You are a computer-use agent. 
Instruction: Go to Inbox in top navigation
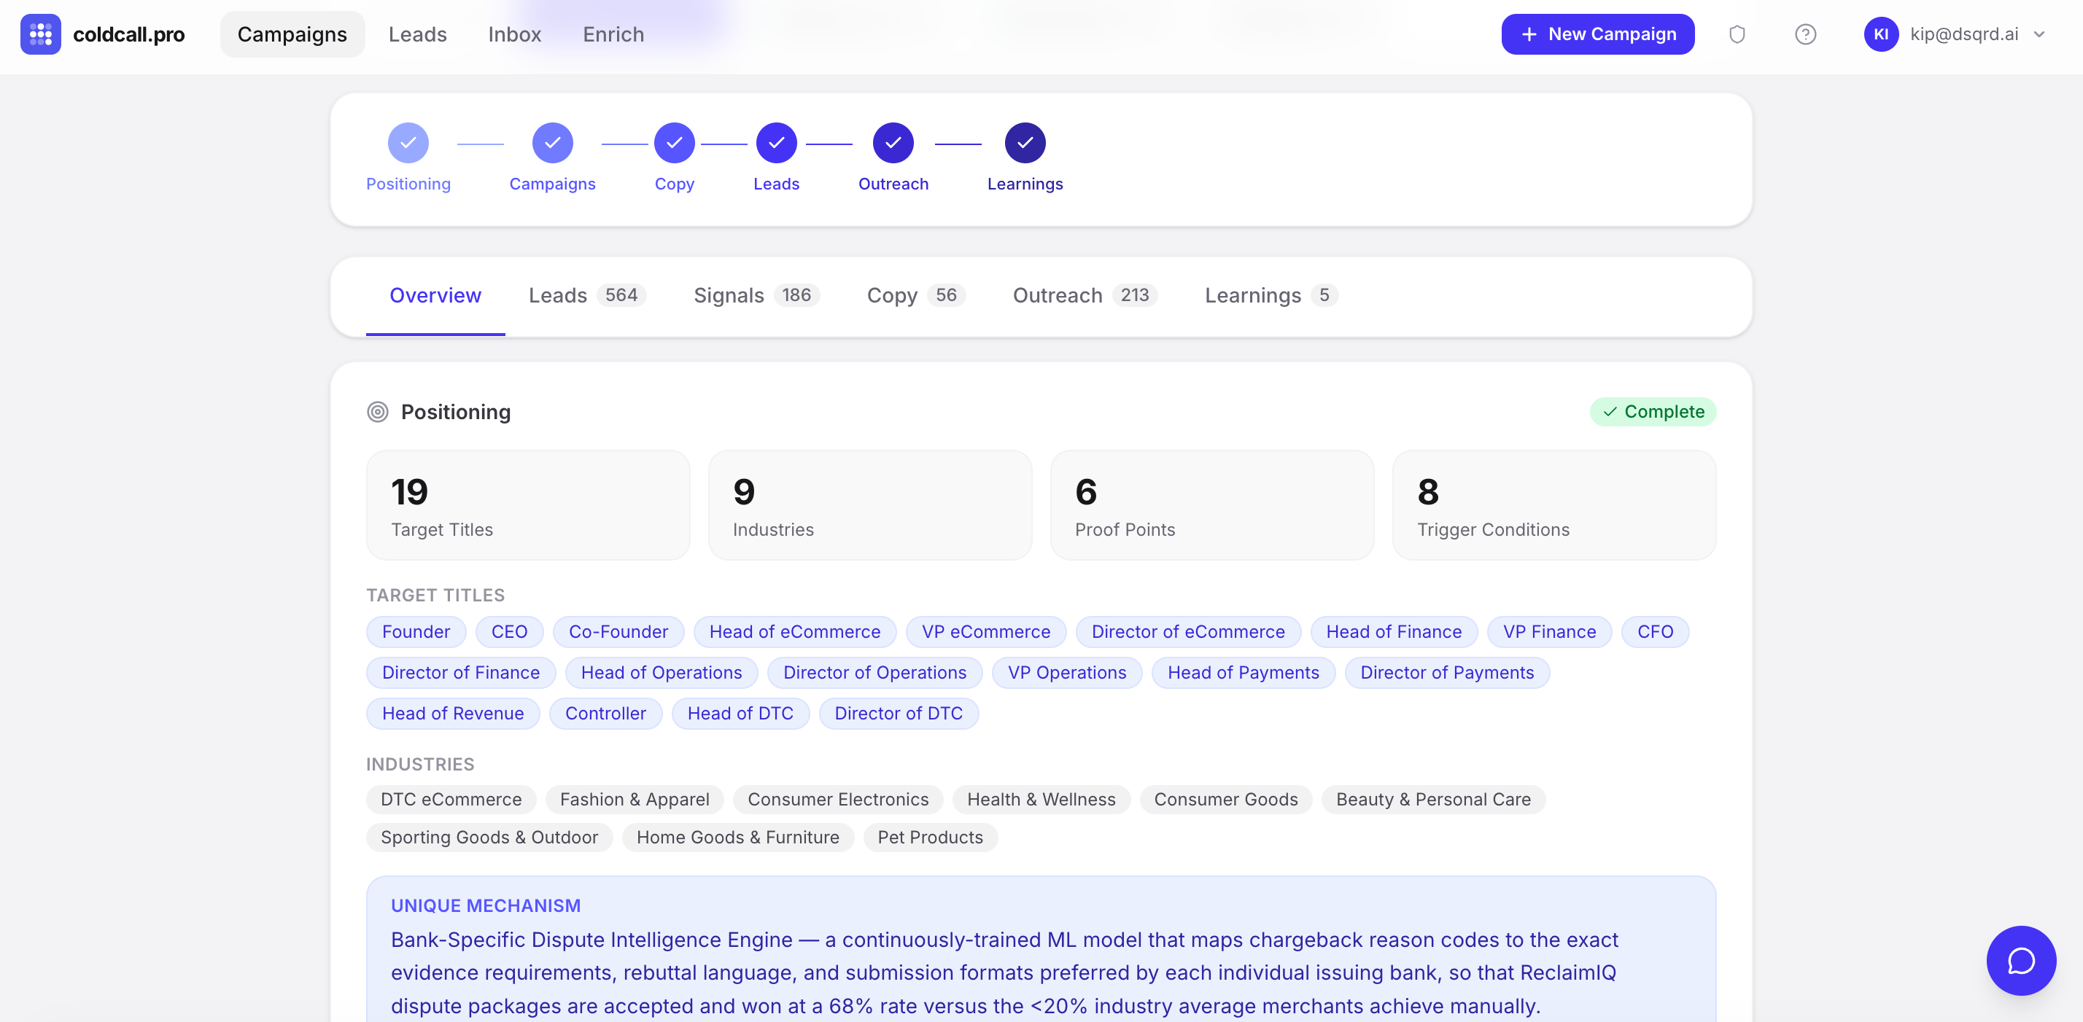click(514, 34)
